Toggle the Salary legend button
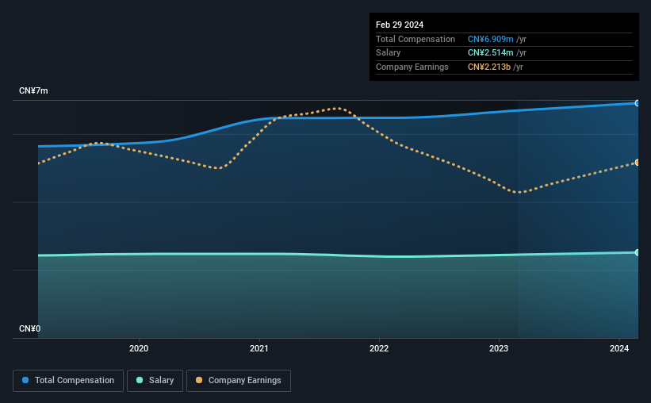The image size is (651, 403). pos(155,381)
